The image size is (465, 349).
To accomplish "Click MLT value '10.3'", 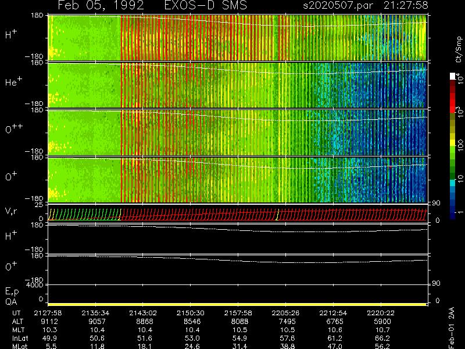I will (50, 330).
